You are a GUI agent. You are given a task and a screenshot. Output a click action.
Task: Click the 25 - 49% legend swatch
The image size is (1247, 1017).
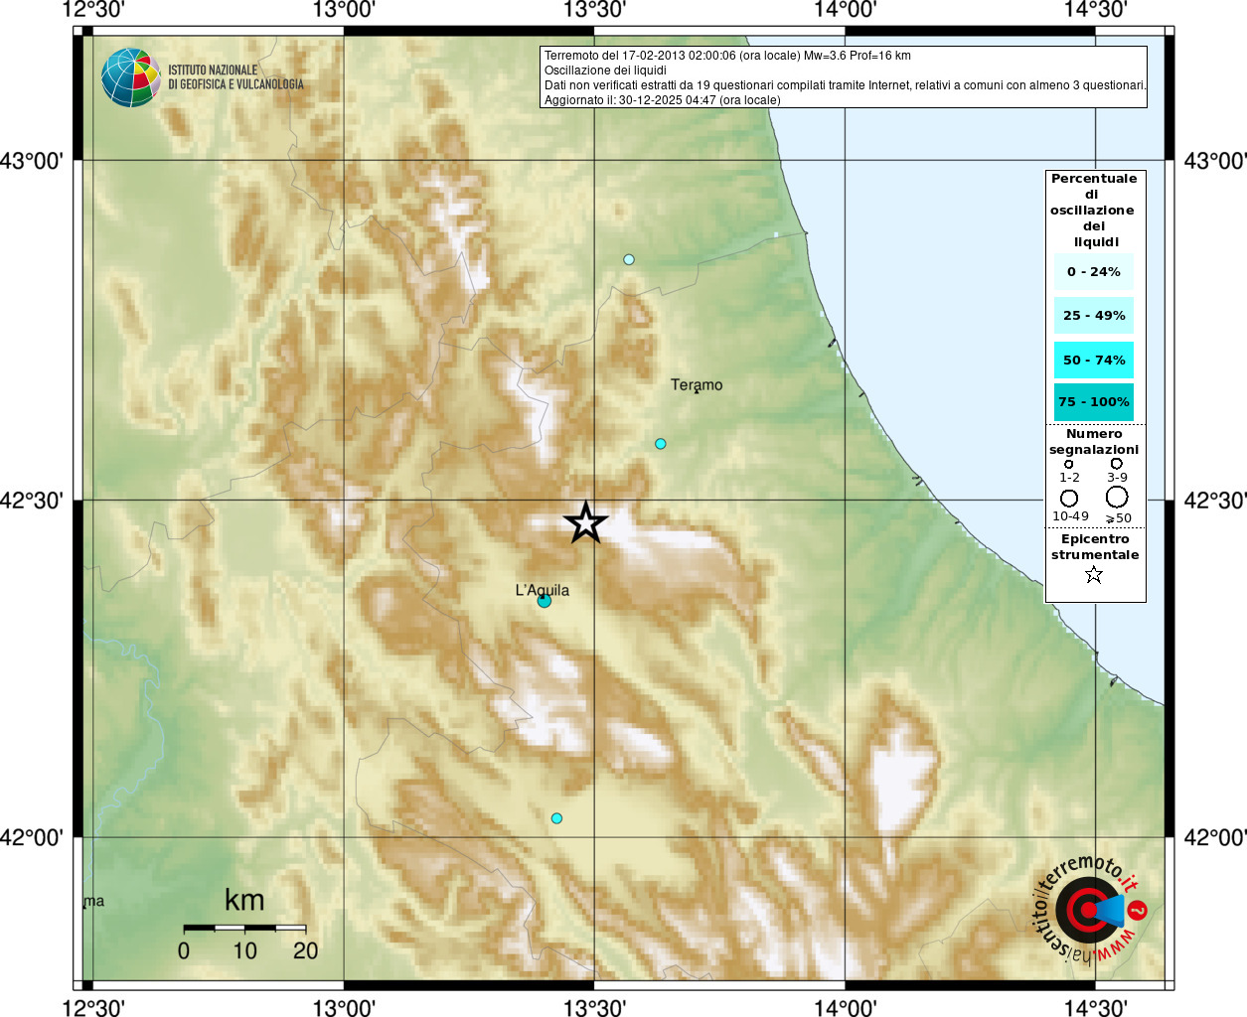pos(1094,316)
